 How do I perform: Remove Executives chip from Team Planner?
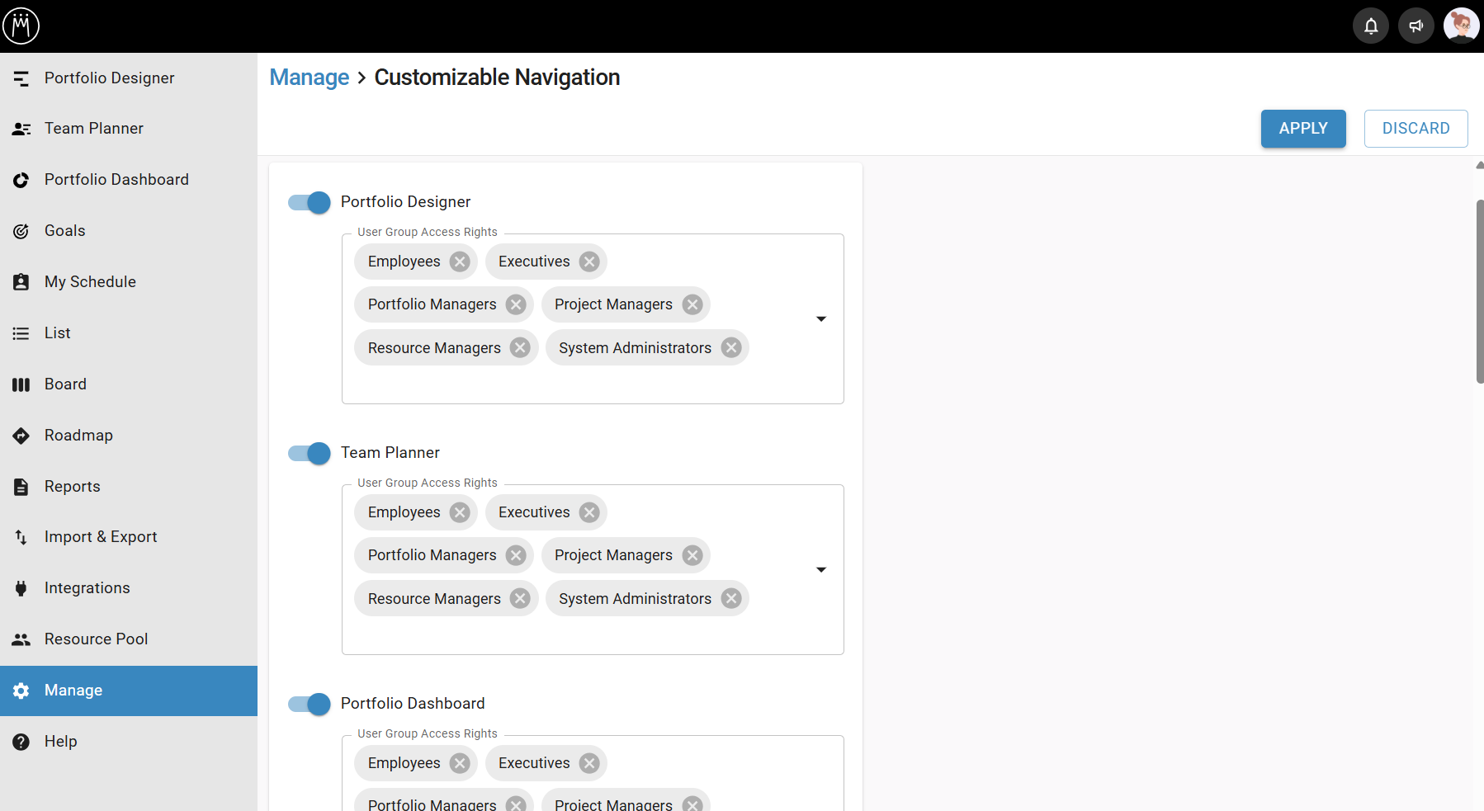(589, 512)
